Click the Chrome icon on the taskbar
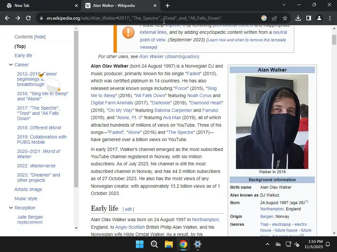 point(183,244)
